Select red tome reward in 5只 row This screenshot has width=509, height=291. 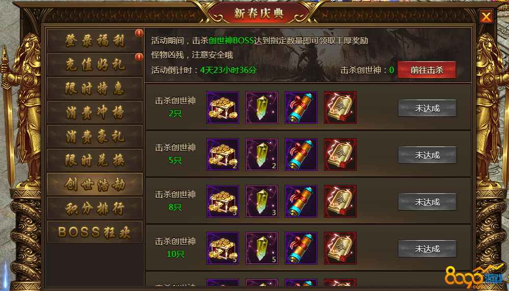(340, 154)
